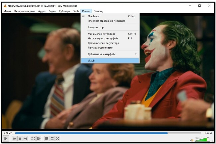This screenshot has height=144, width=216.
Task: Seek within the blue playback progress bar
Action: 108,133
